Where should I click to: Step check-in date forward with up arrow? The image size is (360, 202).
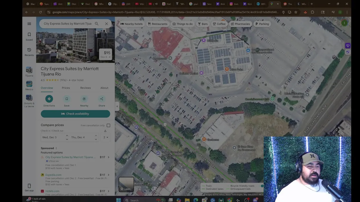(67, 136)
